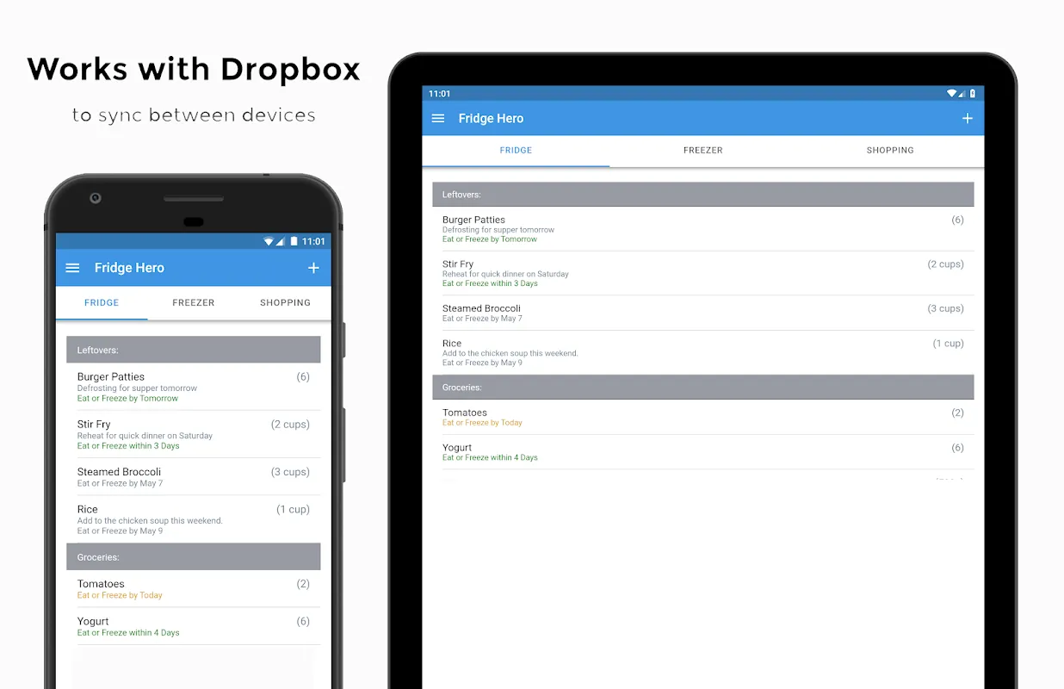Image resolution: width=1064 pixels, height=689 pixels.
Task: Open the Tomatoes item on the phone
Action: click(193, 588)
